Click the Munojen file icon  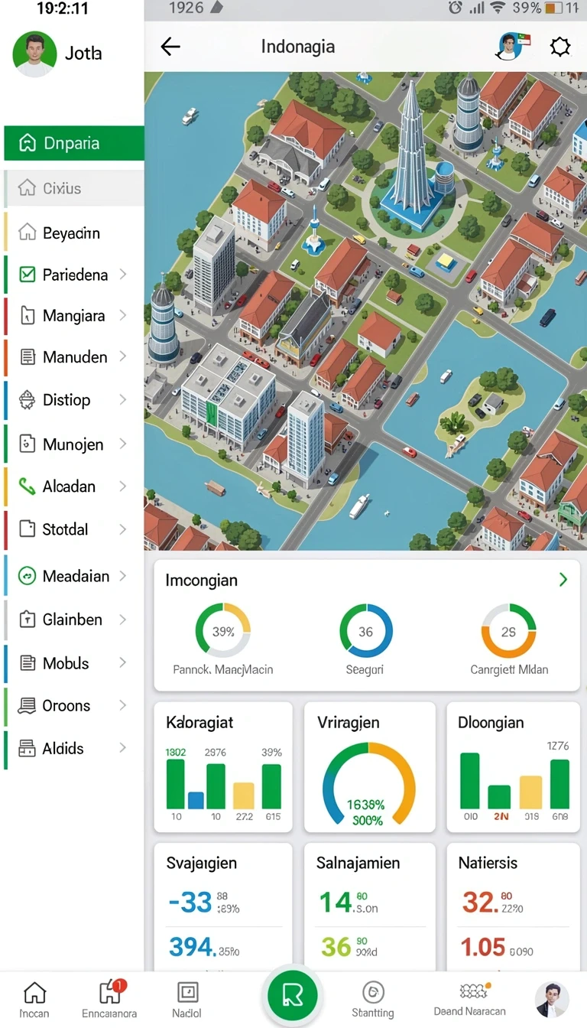tap(28, 443)
